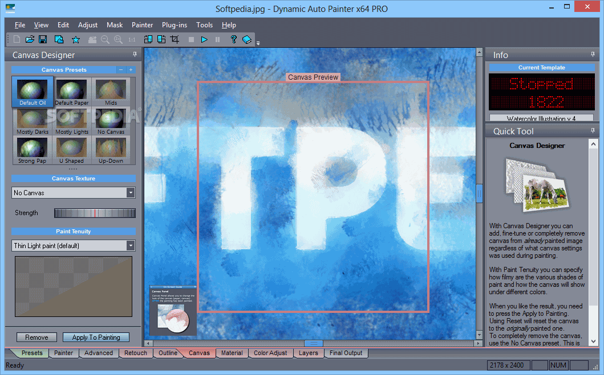Switch to the Retouch tab
604x375 pixels.
(x=136, y=353)
